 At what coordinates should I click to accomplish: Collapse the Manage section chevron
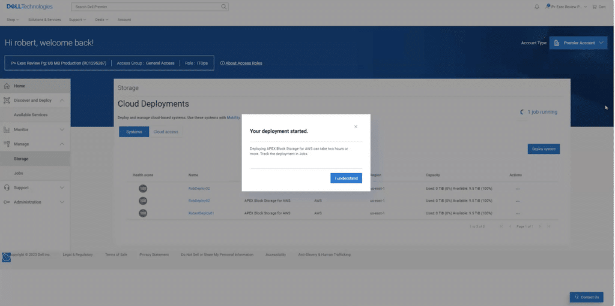coord(62,144)
